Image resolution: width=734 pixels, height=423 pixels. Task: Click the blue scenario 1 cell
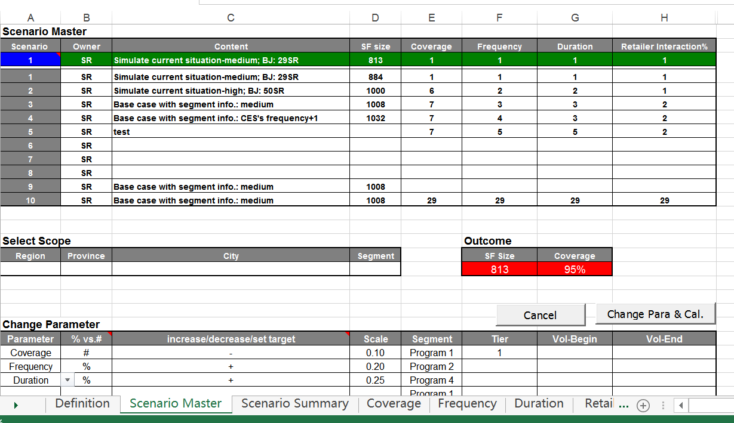pos(30,60)
